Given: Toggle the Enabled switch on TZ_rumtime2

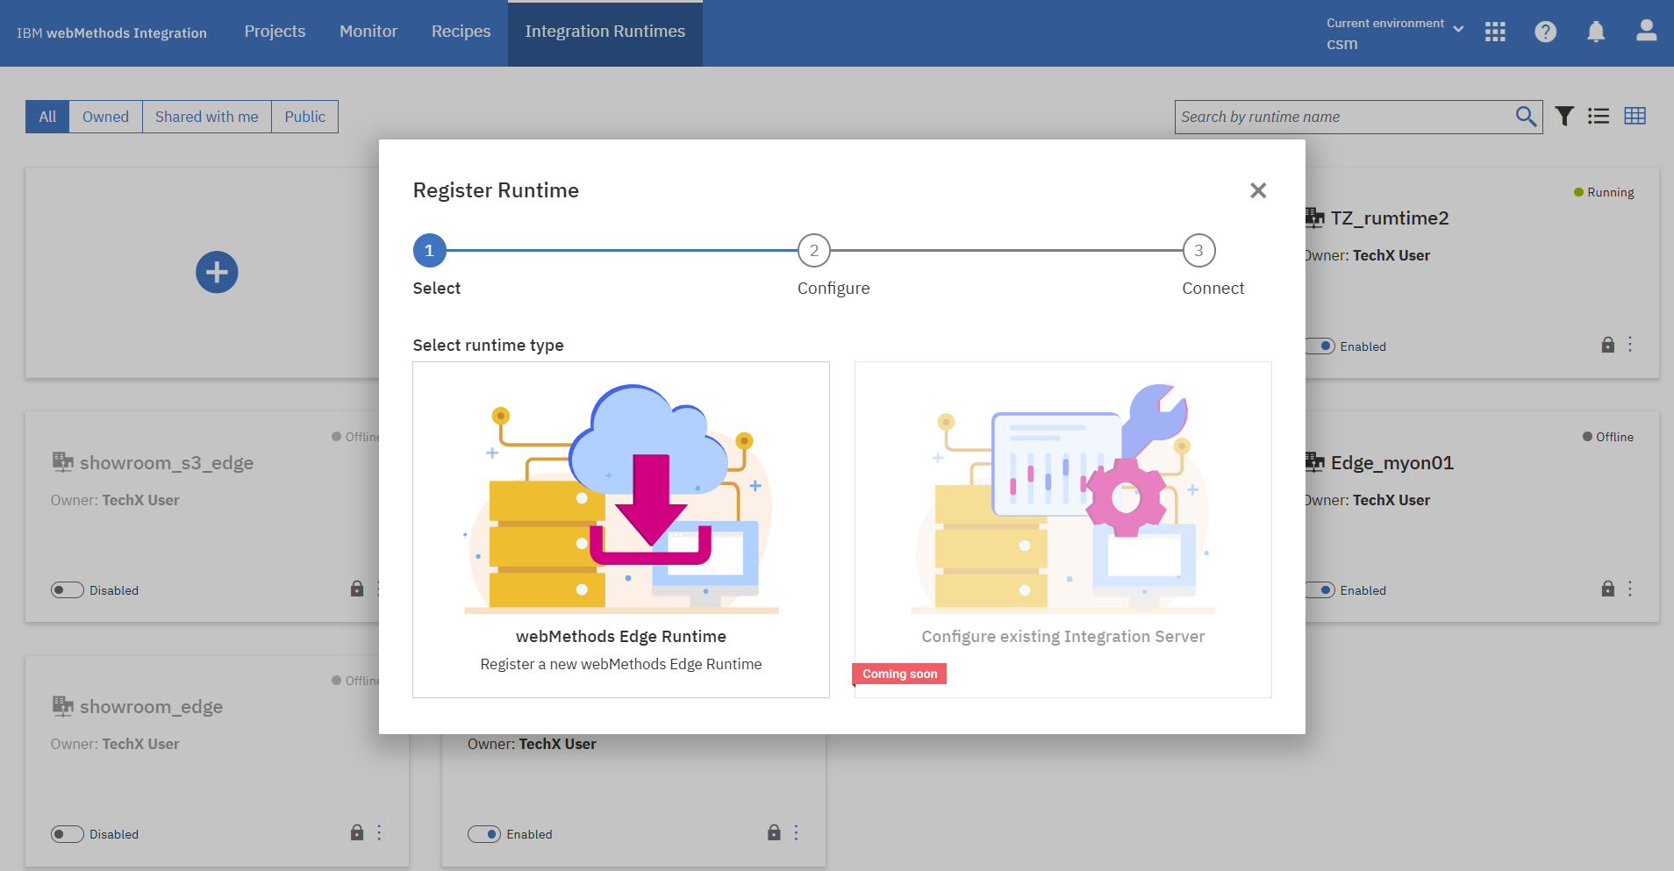Looking at the screenshot, I should click(1320, 346).
